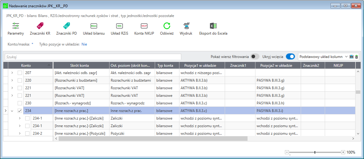Image resolution: width=364 pixels, height=159 pixels.
Task: Print using the Wydruk pdf icon
Action: pos(186,26)
